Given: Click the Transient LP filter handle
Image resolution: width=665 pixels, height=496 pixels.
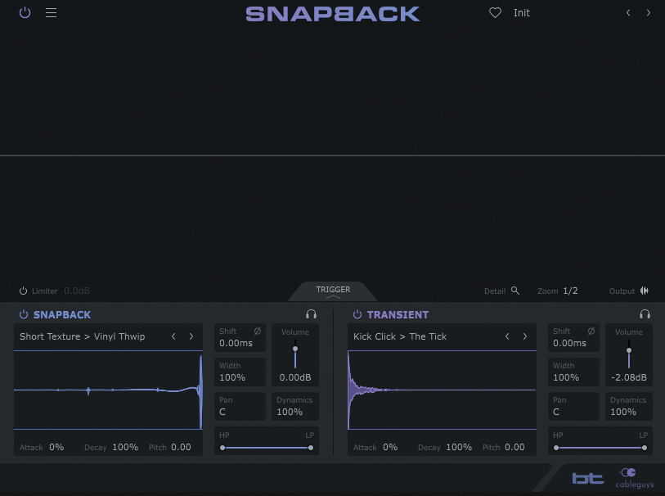Looking at the screenshot, I should click(x=645, y=448).
